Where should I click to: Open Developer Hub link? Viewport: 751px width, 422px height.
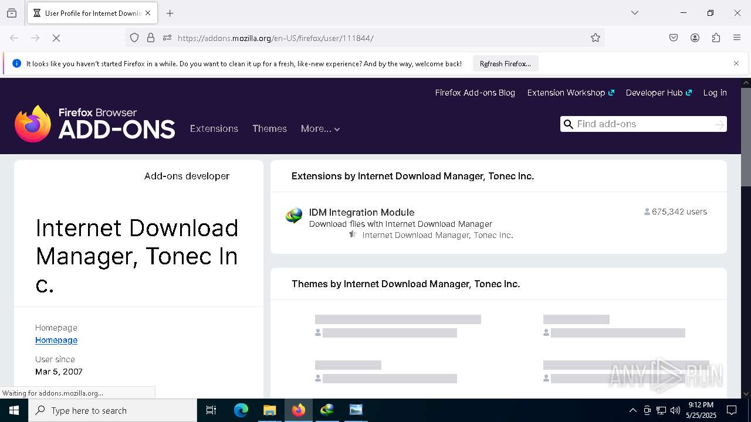point(659,93)
